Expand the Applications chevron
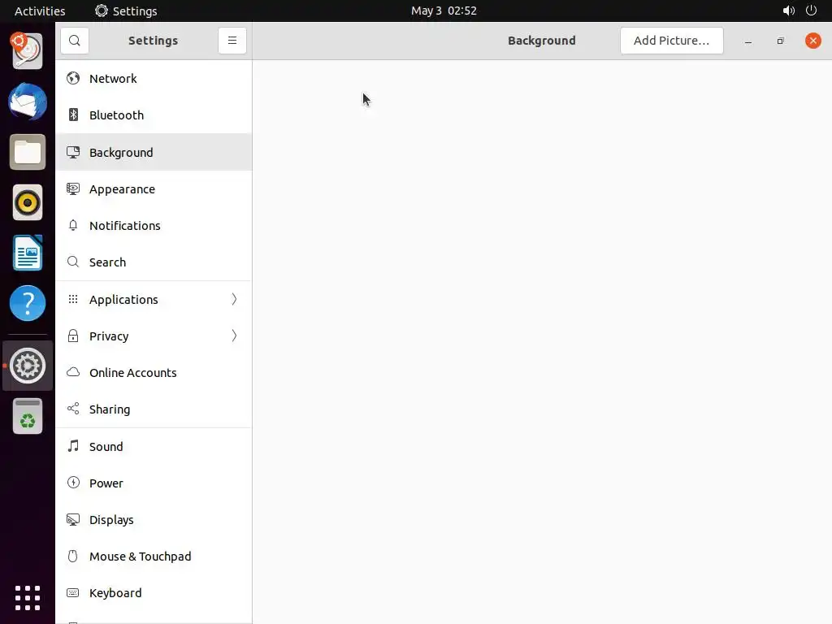 point(234,299)
